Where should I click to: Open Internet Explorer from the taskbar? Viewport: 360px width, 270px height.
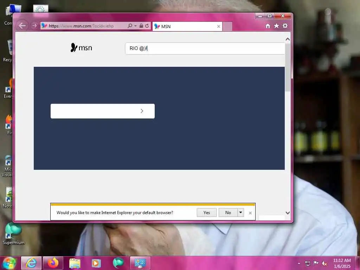[31, 263]
